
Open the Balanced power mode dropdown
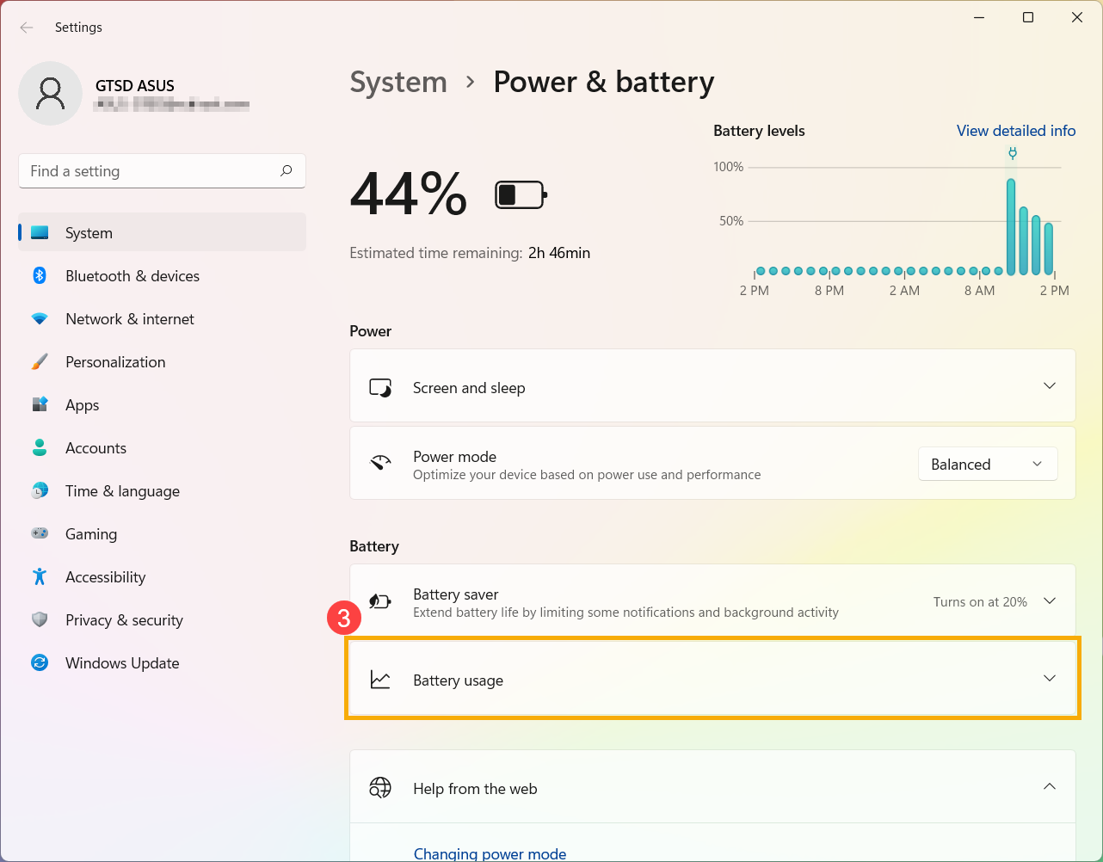pos(988,464)
